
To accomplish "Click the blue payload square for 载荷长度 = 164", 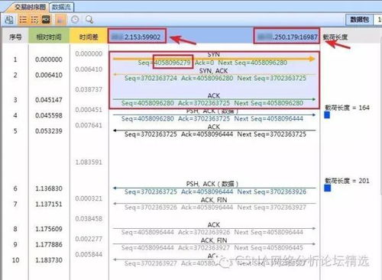I will pos(327,115).
